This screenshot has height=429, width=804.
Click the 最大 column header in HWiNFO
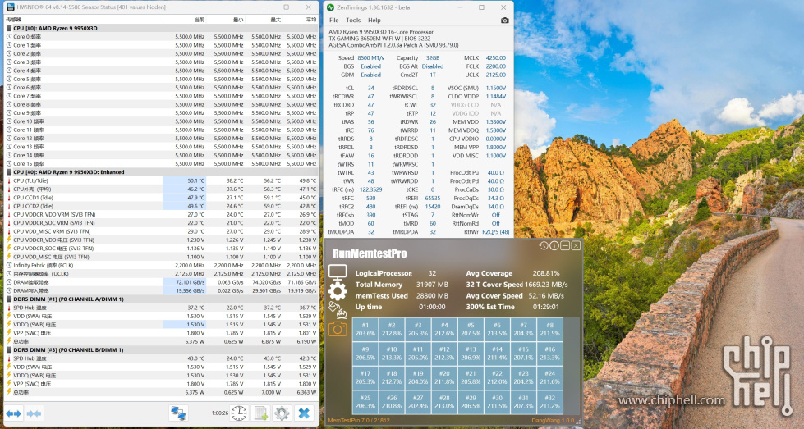pos(264,20)
